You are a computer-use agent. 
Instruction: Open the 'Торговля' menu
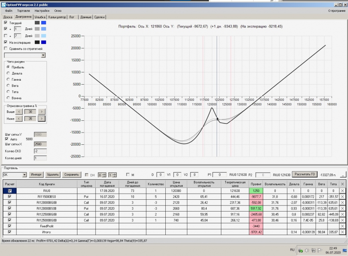pyautogui.click(x=23, y=10)
